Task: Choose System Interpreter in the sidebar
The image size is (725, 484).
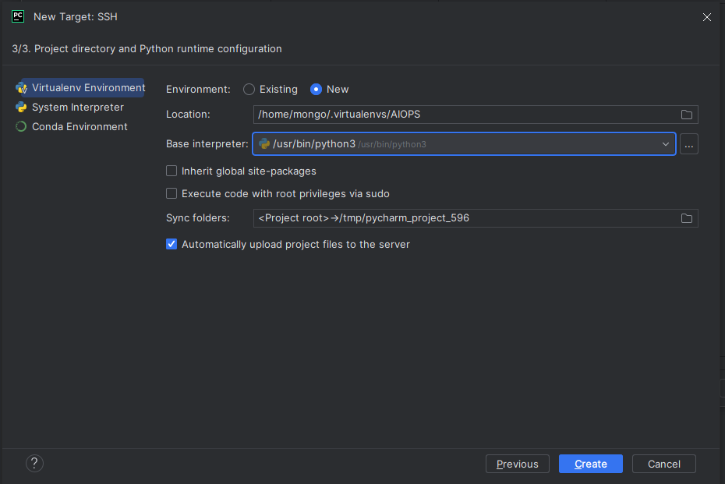Action: click(77, 108)
